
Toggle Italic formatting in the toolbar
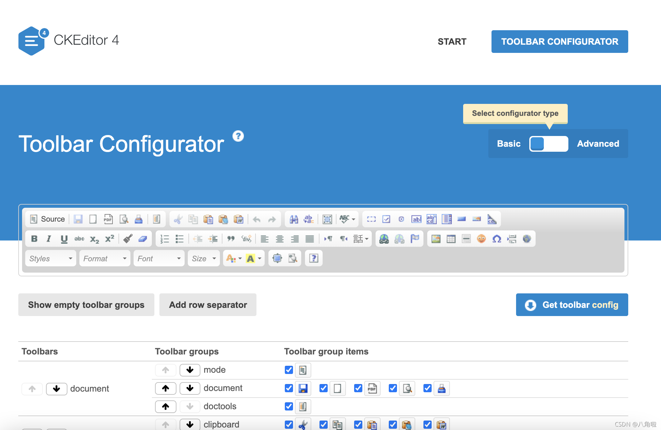click(49, 239)
